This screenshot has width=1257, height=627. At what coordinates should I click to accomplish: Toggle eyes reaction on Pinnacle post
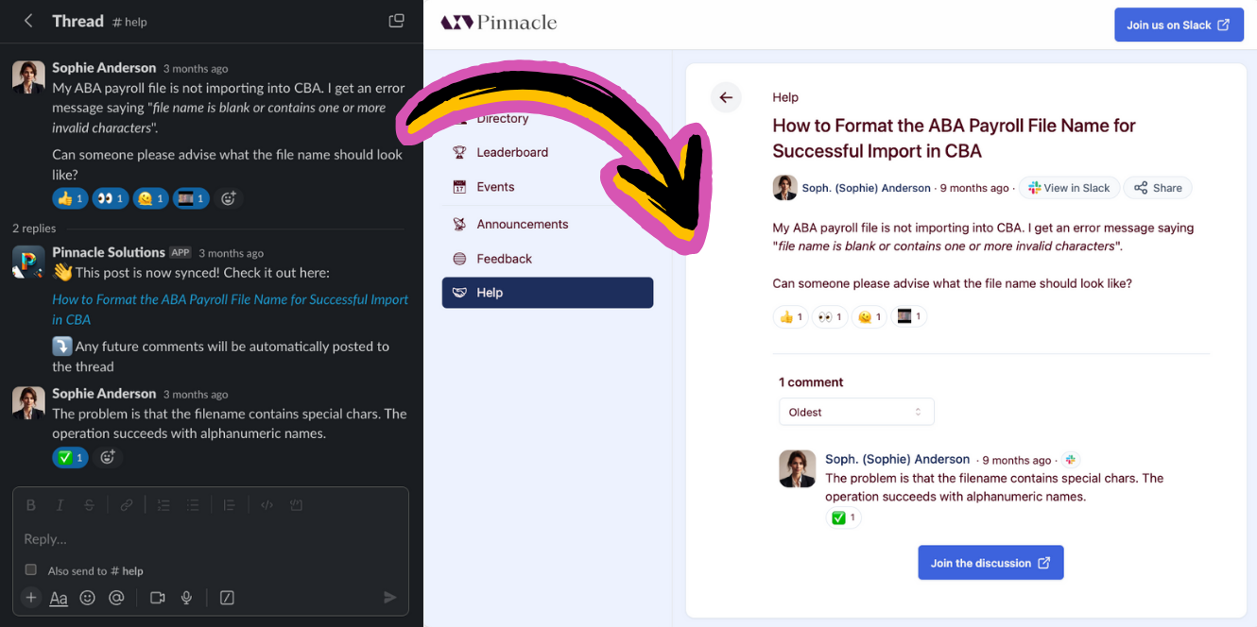[x=828, y=317]
